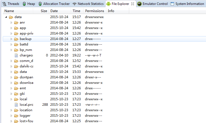Open the System Information tab
Viewport: 206px width, 123px height.
click(187, 4)
